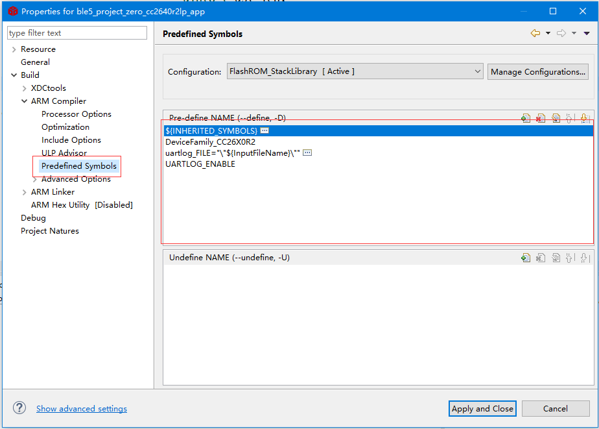Image resolution: width=599 pixels, height=429 pixels.
Task: Go back to the previous properties page
Action: pos(535,33)
